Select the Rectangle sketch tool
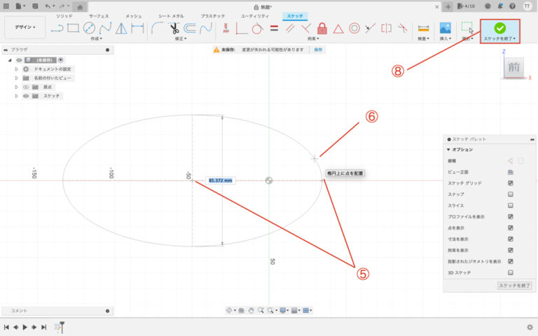 click(73, 29)
